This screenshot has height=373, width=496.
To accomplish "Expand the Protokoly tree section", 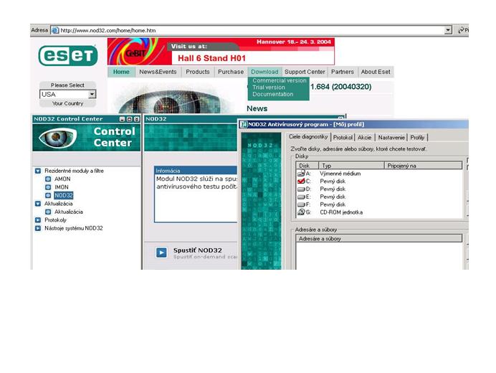I will click(x=38, y=220).
